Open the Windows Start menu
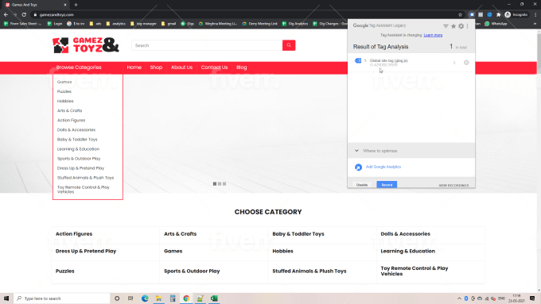541x304 pixels. [x=6, y=298]
